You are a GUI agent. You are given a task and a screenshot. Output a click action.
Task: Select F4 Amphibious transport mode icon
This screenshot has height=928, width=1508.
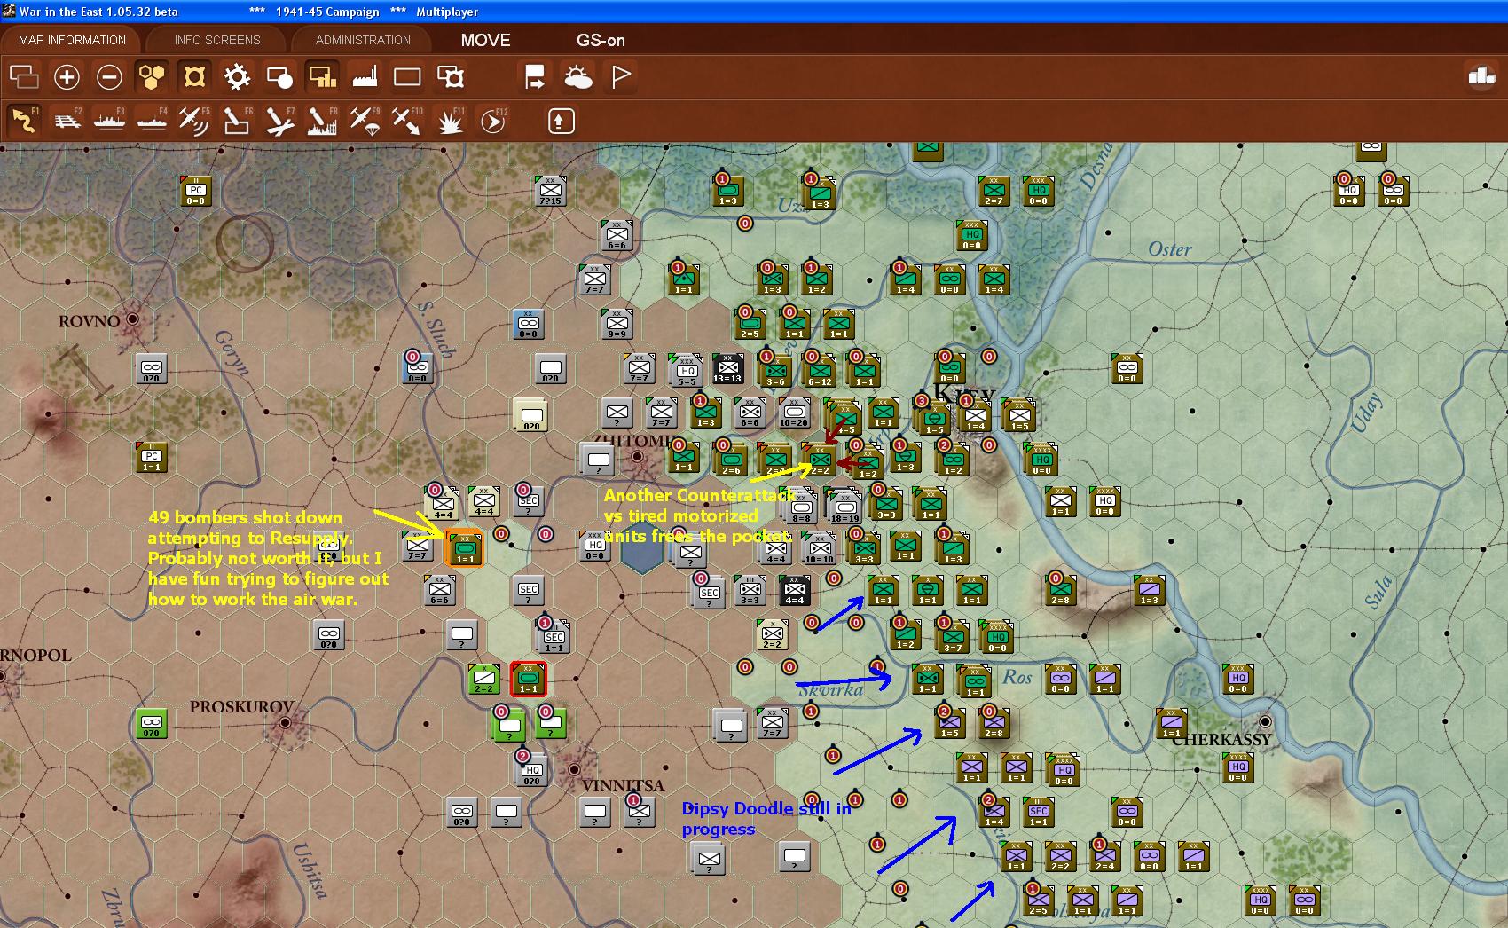tap(152, 121)
